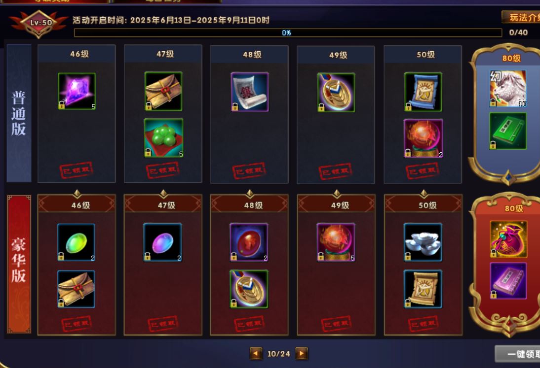Screen dimensions: 540x368
Task: Select the green beads item at level 47
Action: click(163, 138)
